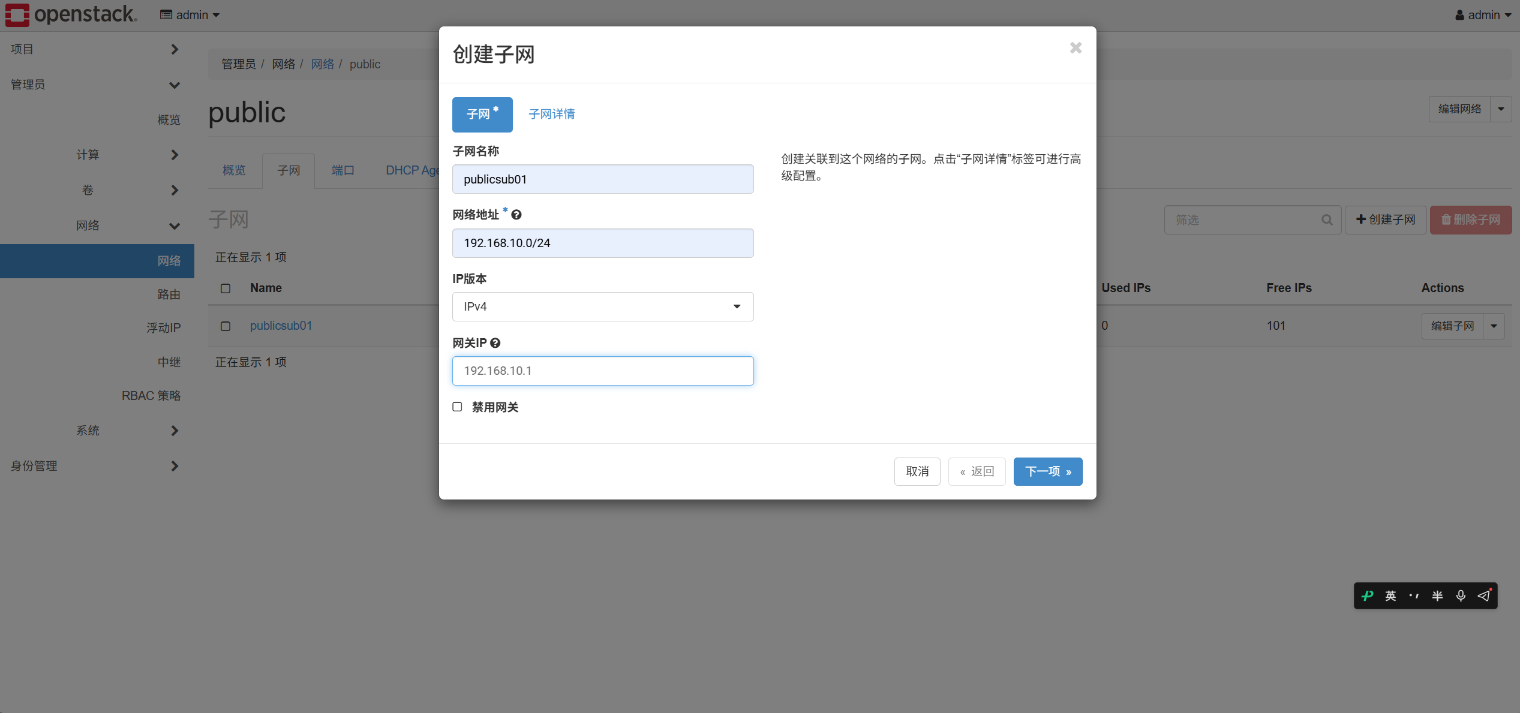
Task: Open admin user menu at top right
Action: click(1483, 15)
